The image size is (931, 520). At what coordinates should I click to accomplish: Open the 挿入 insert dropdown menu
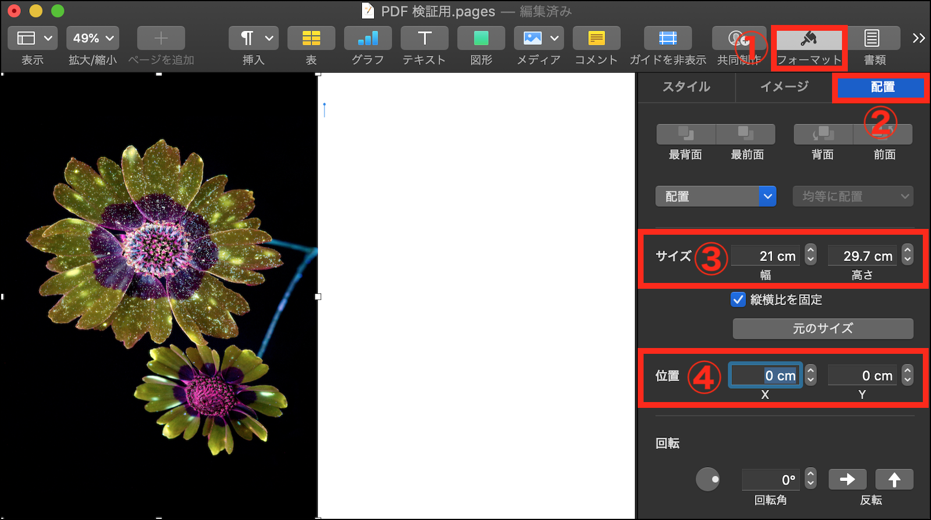click(253, 38)
